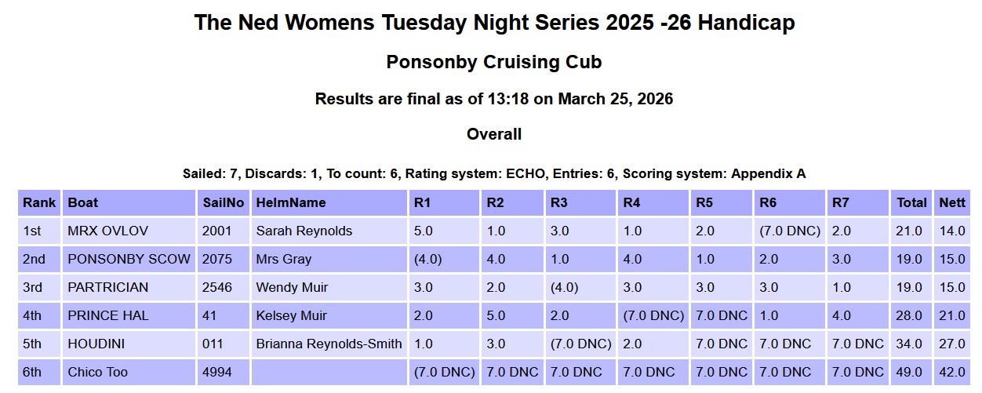The width and height of the screenshot is (982, 393).
Task: Click the Overall section heading
Action: coord(494,134)
